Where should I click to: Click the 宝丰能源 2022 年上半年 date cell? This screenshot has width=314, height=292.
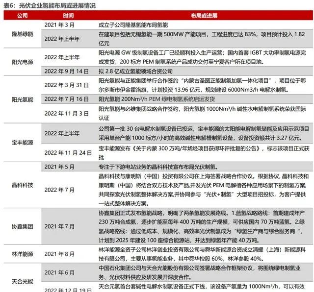pyautogui.click(x=62, y=133)
